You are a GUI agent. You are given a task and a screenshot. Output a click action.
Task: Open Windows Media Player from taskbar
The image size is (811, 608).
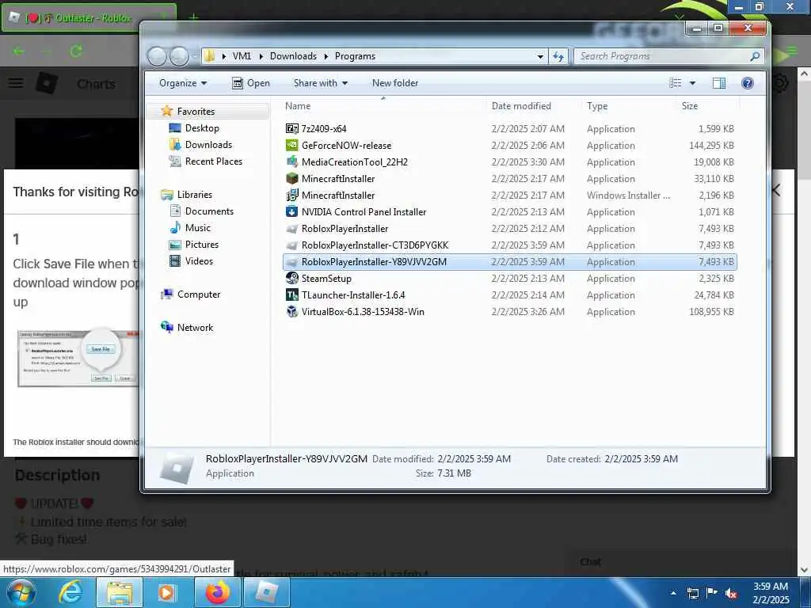(x=166, y=592)
